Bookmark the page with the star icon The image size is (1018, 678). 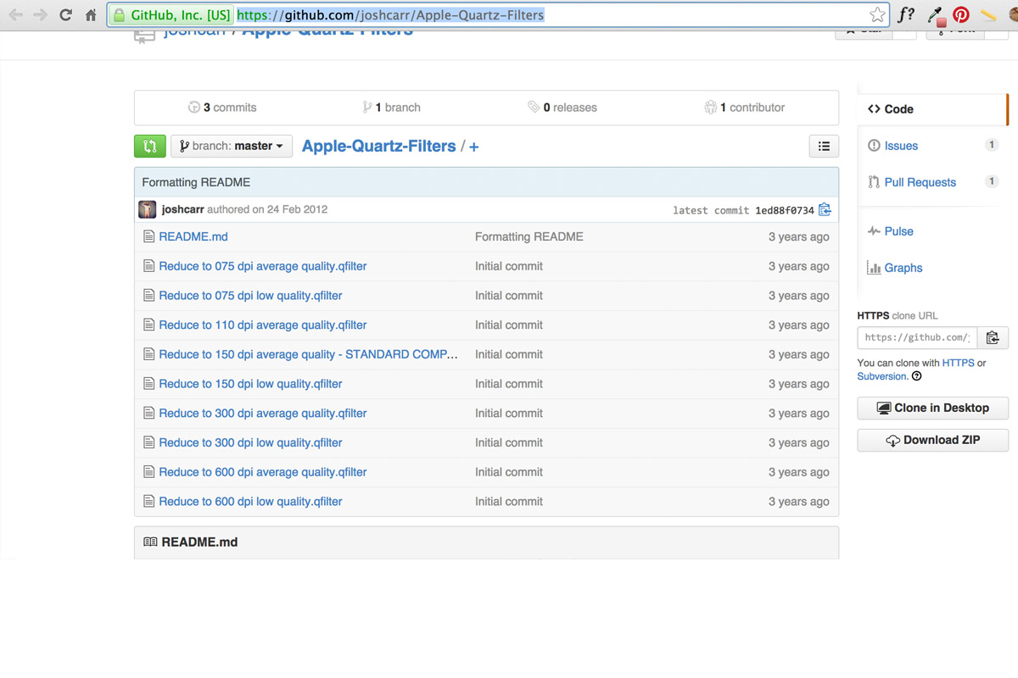tap(877, 14)
